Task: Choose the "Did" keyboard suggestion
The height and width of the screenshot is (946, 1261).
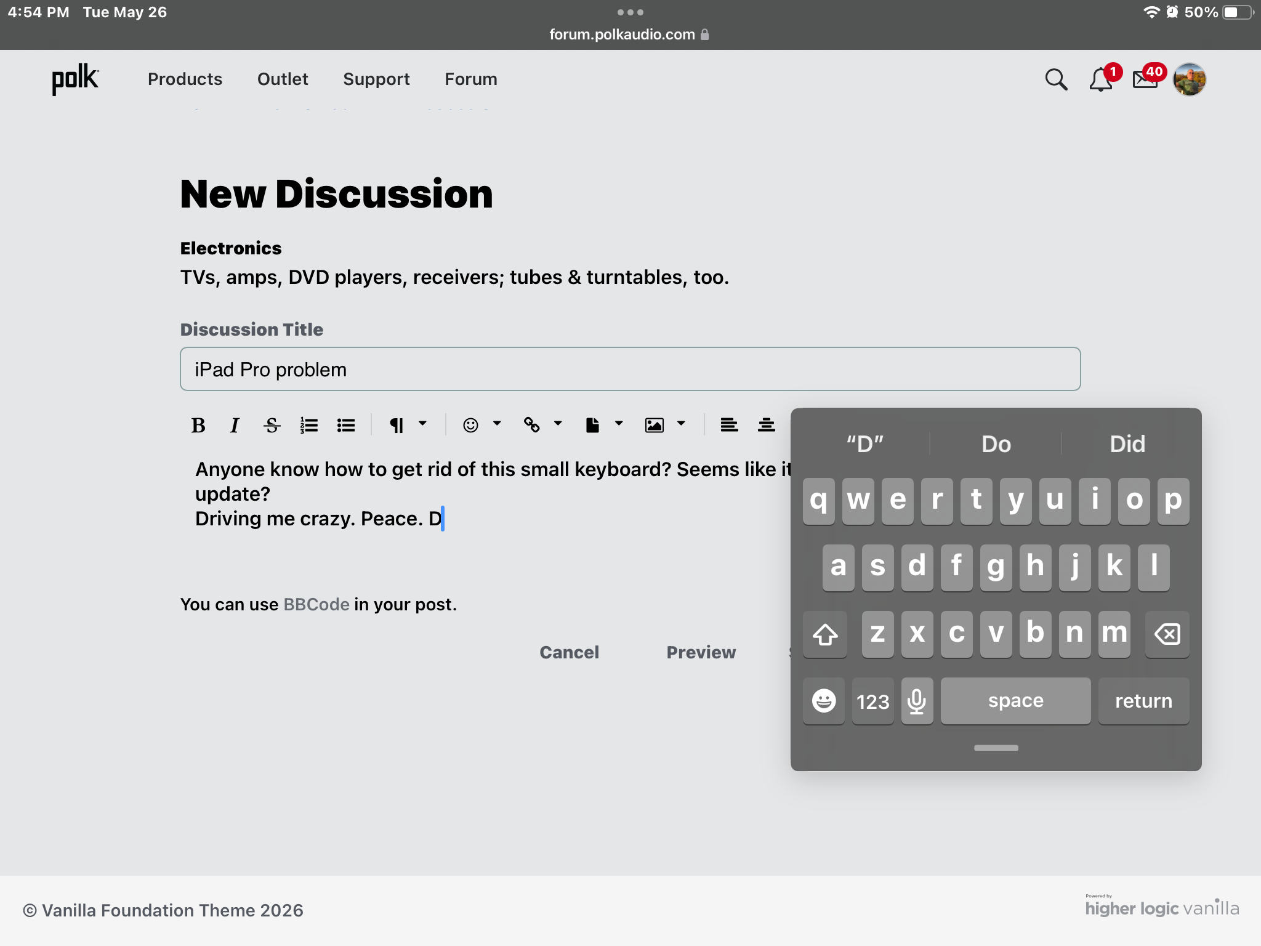Action: pos(1127,443)
